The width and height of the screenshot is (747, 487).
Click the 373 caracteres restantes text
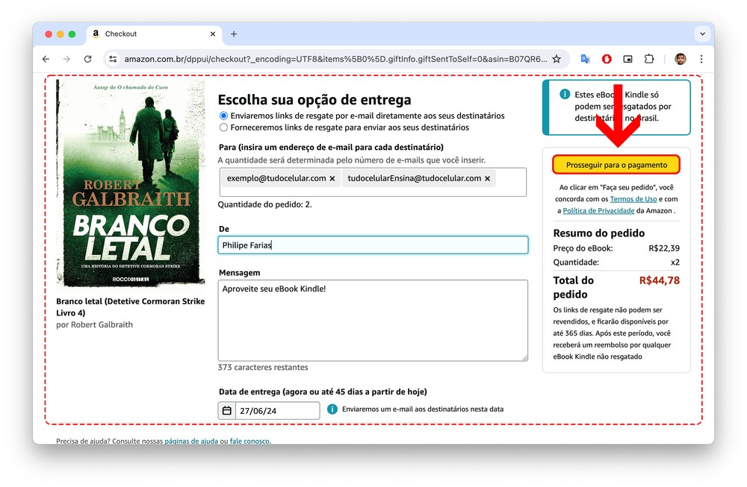(x=263, y=367)
